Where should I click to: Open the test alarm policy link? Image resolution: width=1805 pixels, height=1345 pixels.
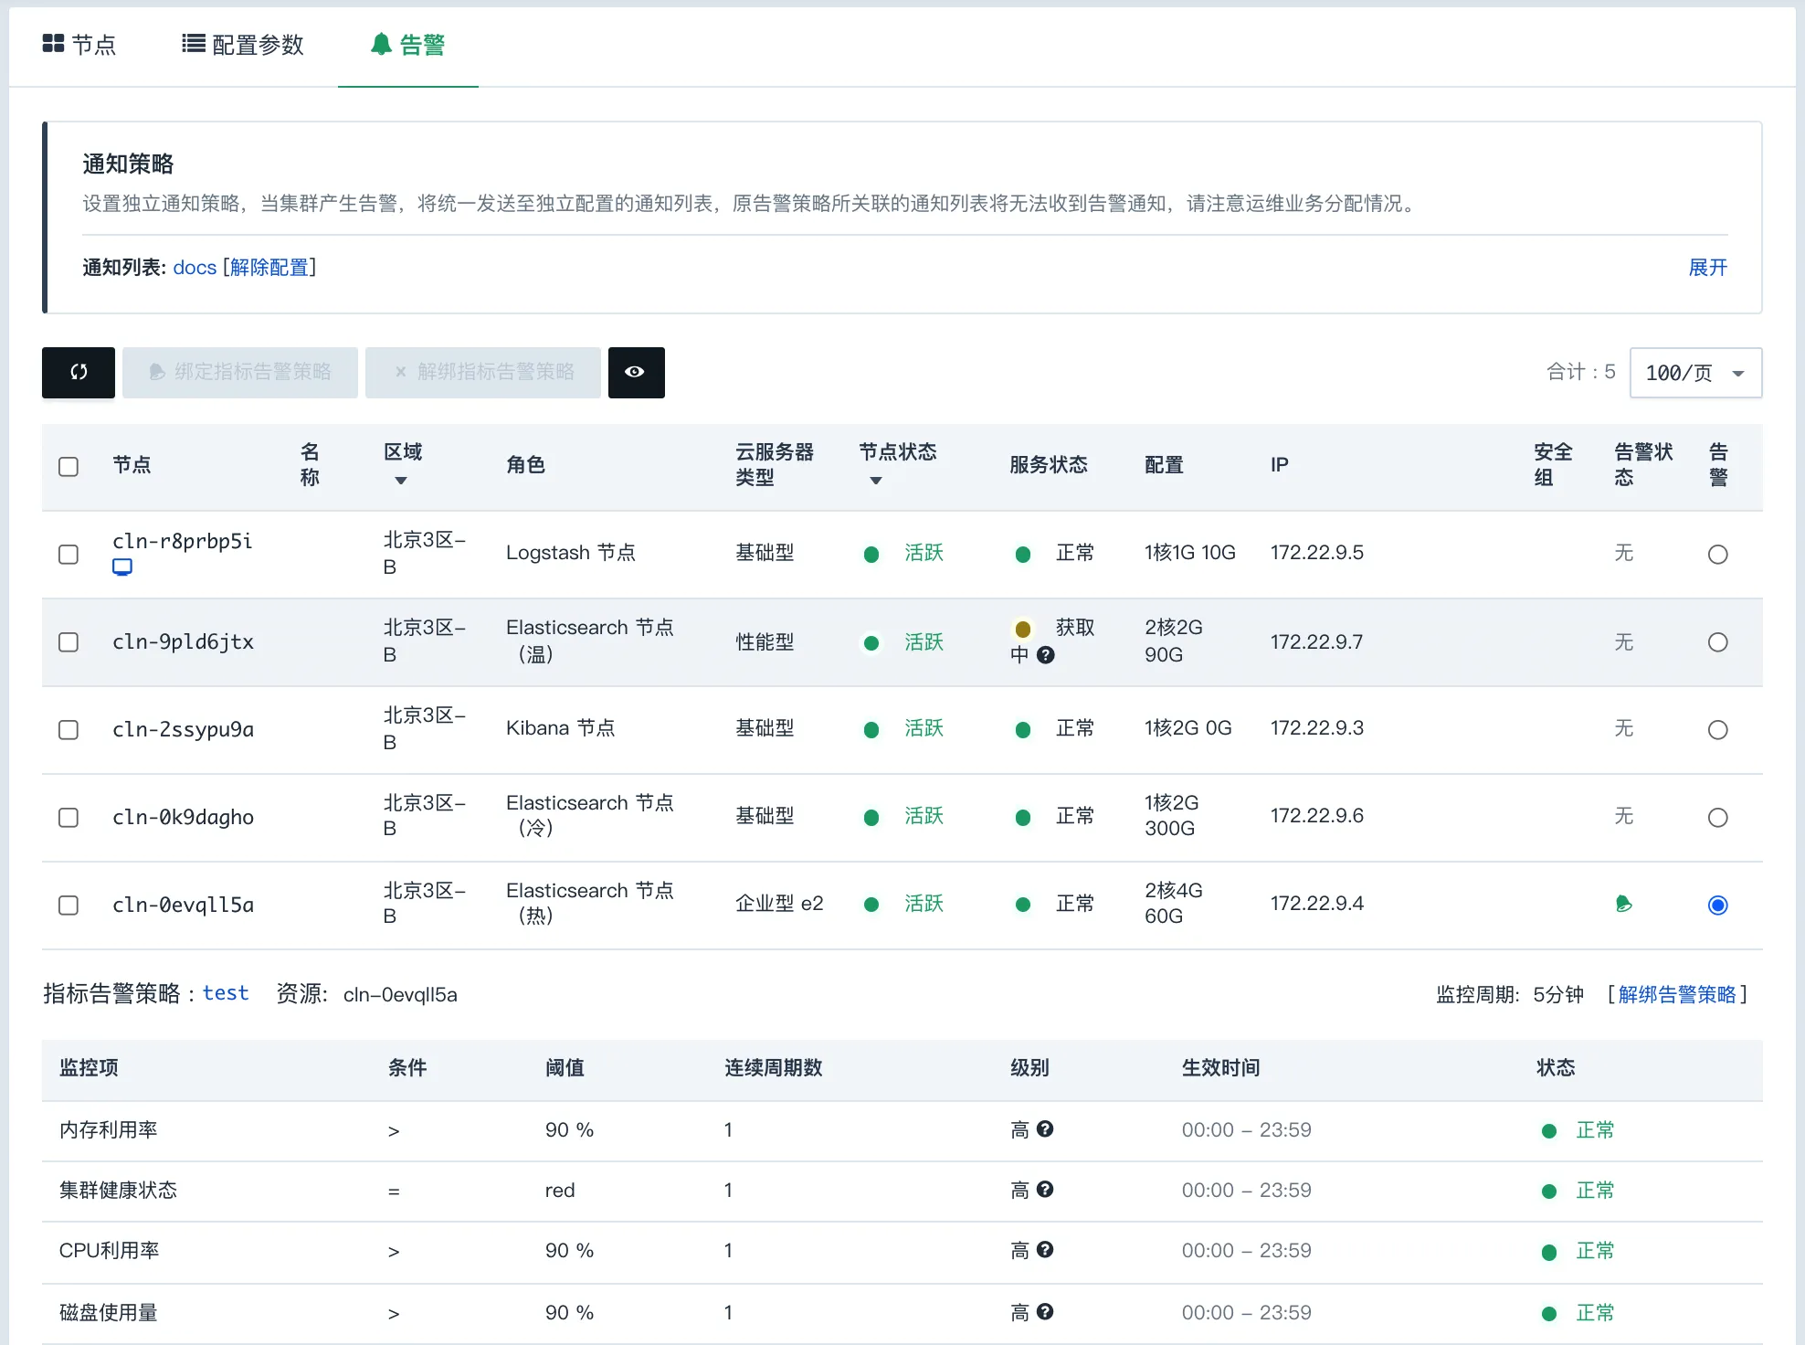coord(226,994)
